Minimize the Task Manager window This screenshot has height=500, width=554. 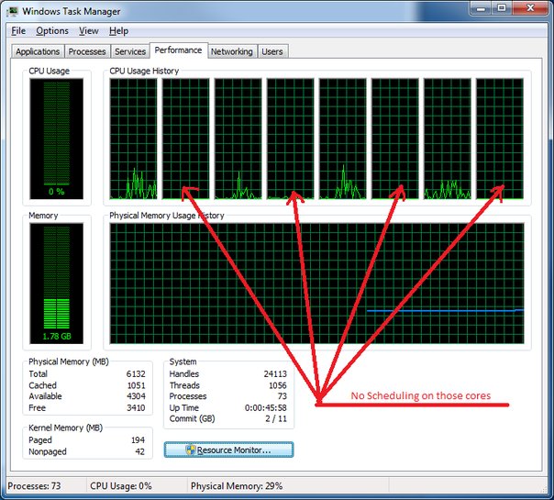click(482, 8)
